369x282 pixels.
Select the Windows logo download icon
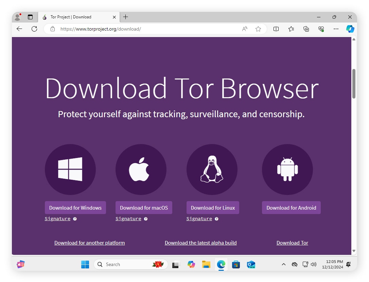pyautogui.click(x=70, y=169)
